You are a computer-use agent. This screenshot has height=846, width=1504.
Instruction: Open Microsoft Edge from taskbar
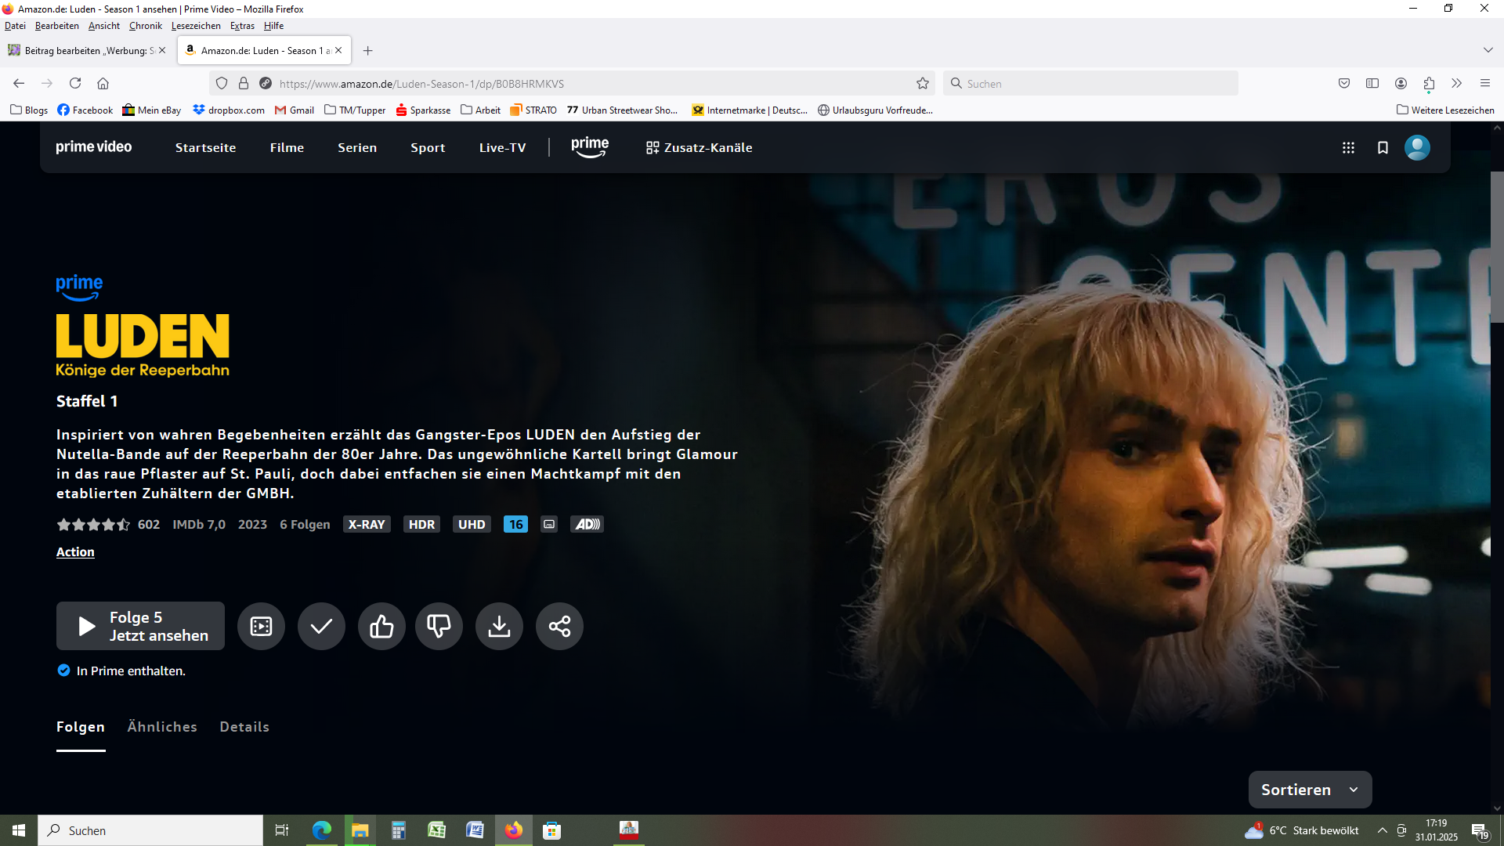tap(322, 830)
